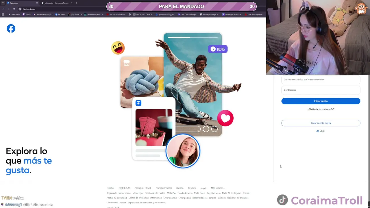370x208 pixels.
Task: Open the Crear página footer link
Action: pyautogui.click(x=185, y=198)
